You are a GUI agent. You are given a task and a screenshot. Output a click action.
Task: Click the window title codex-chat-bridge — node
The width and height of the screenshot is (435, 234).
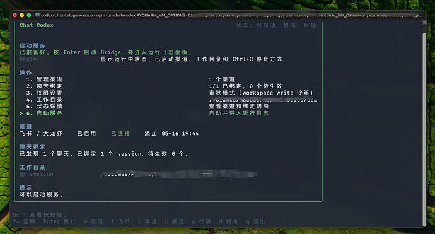point(67,15)
